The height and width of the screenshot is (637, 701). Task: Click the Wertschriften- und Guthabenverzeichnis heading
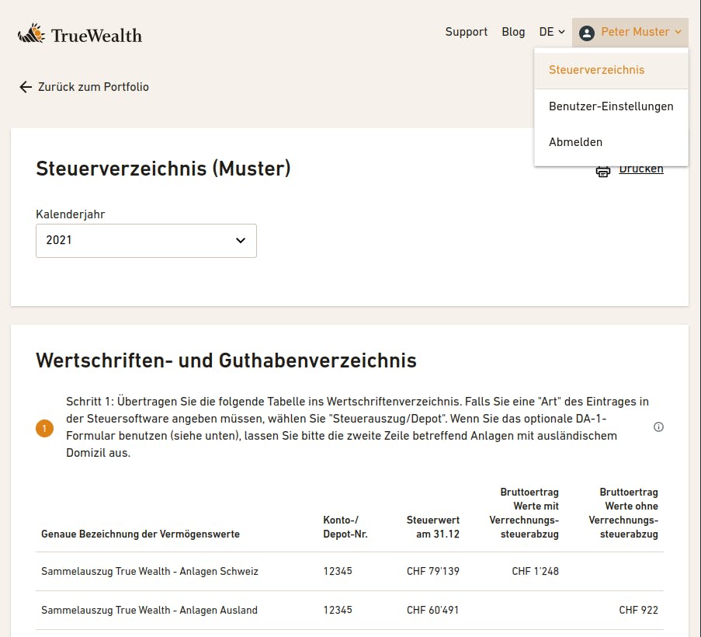(226, 360)
